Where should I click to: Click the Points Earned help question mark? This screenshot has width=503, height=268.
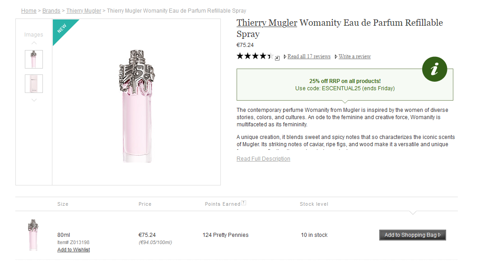244,203
